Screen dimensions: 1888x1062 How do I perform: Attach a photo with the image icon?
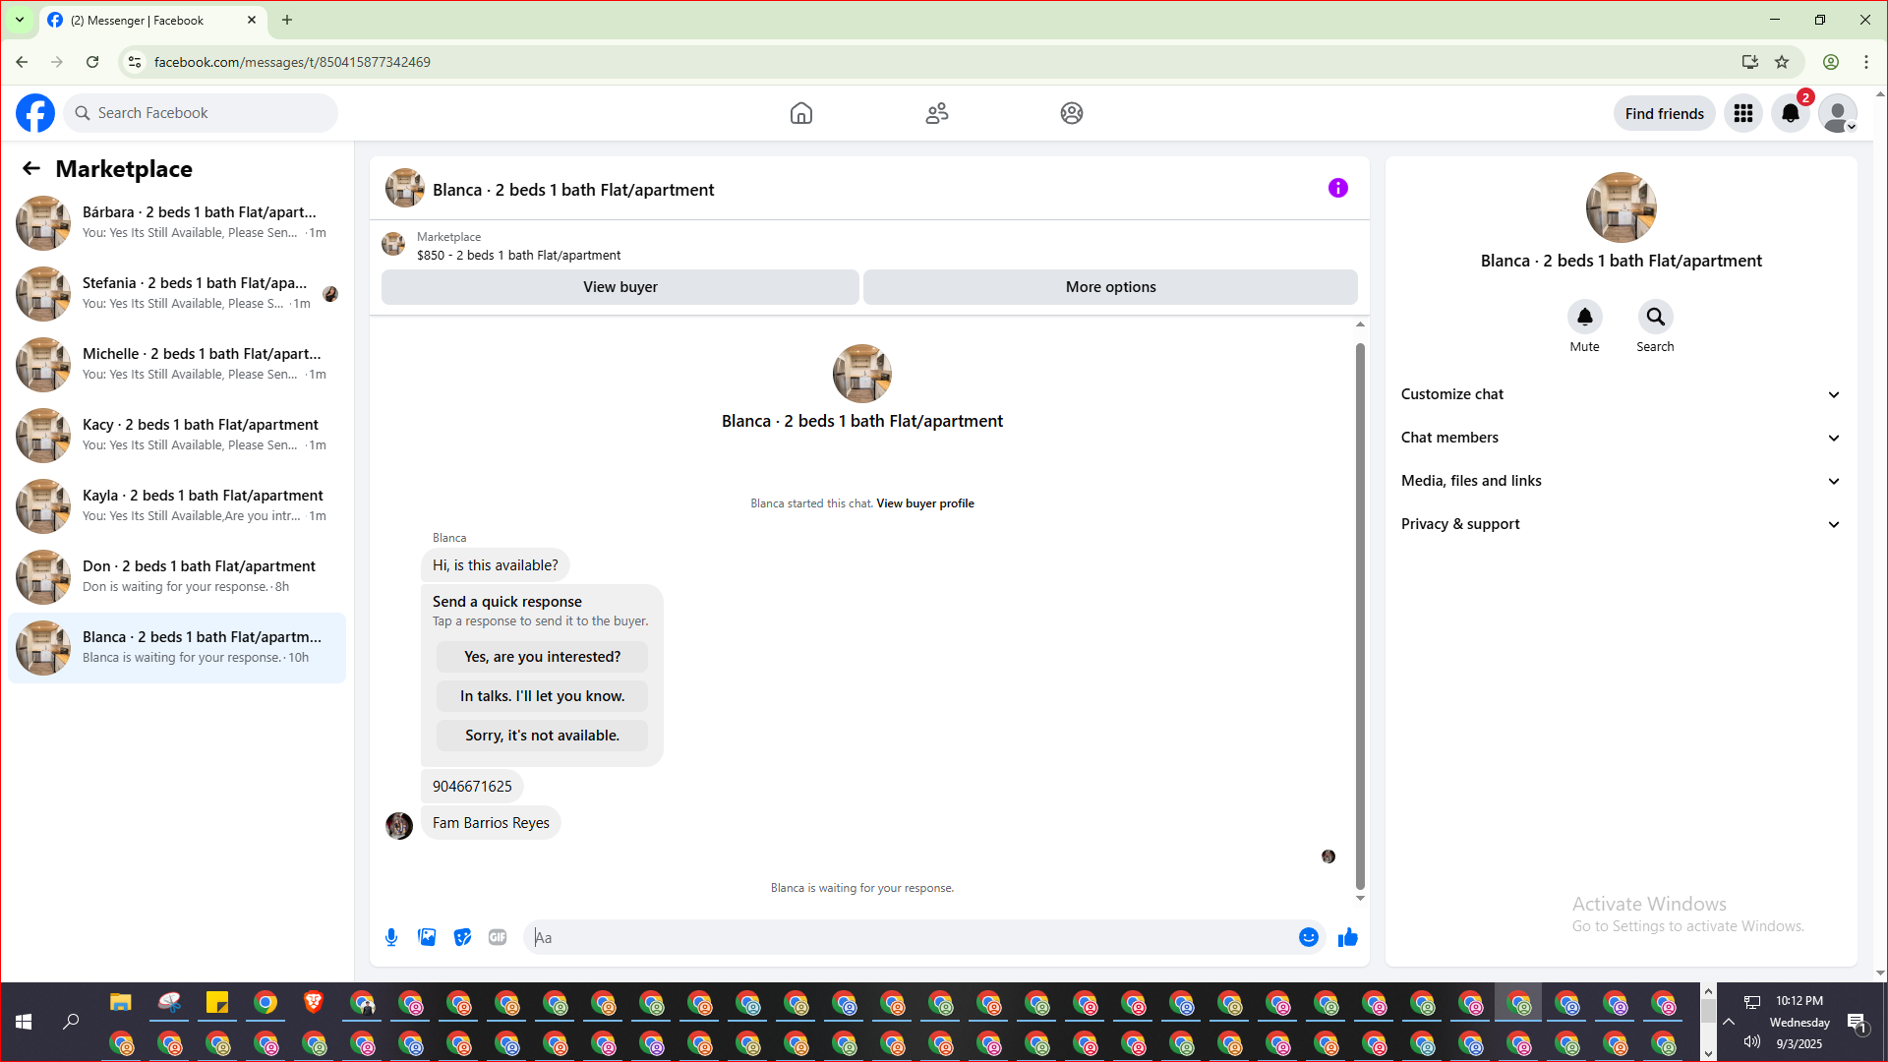[427, 937]
